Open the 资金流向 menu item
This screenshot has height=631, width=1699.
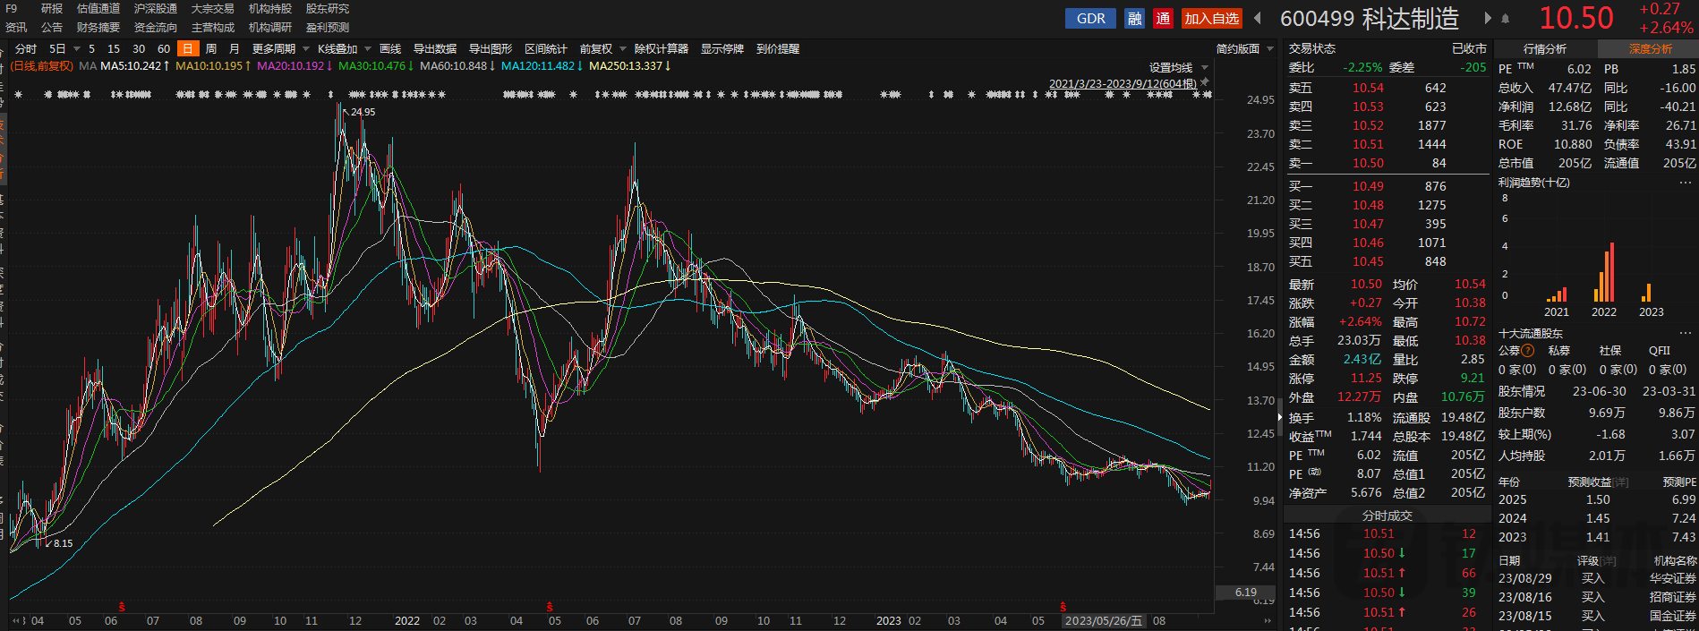tap(156, 28)
